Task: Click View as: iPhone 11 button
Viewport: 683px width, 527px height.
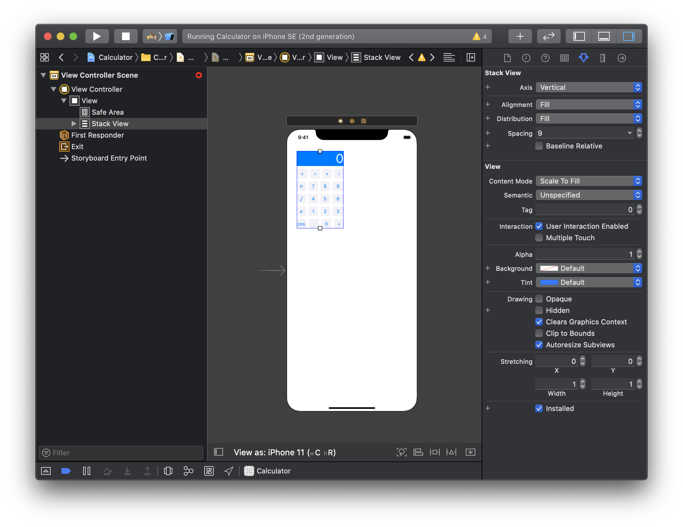Action: 284,452
